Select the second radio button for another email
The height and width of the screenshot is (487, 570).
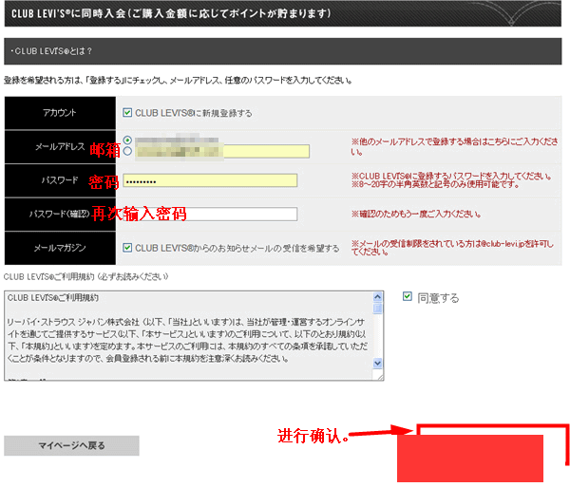click(x=127, y=151)
